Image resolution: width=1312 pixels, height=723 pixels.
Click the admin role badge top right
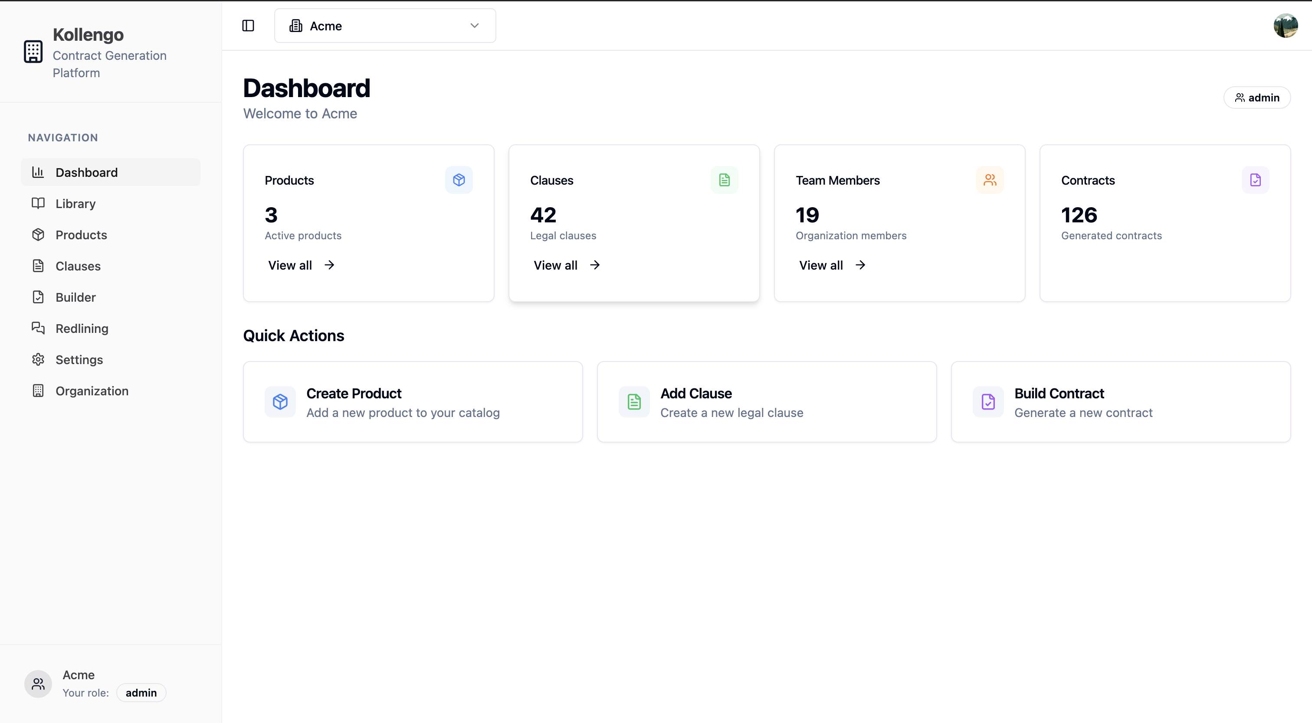click(x=1256, y=97)
